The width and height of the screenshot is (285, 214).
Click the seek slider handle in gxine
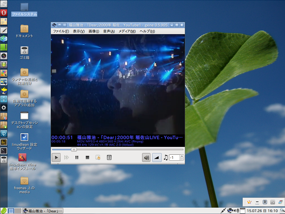[x=74, y=150]
